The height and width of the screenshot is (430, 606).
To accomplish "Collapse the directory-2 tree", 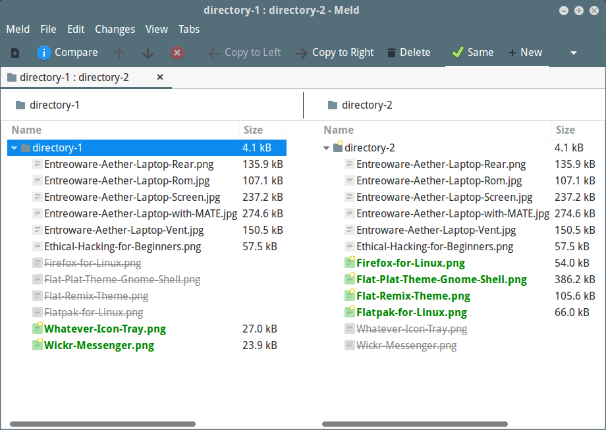I will point(326,148).
